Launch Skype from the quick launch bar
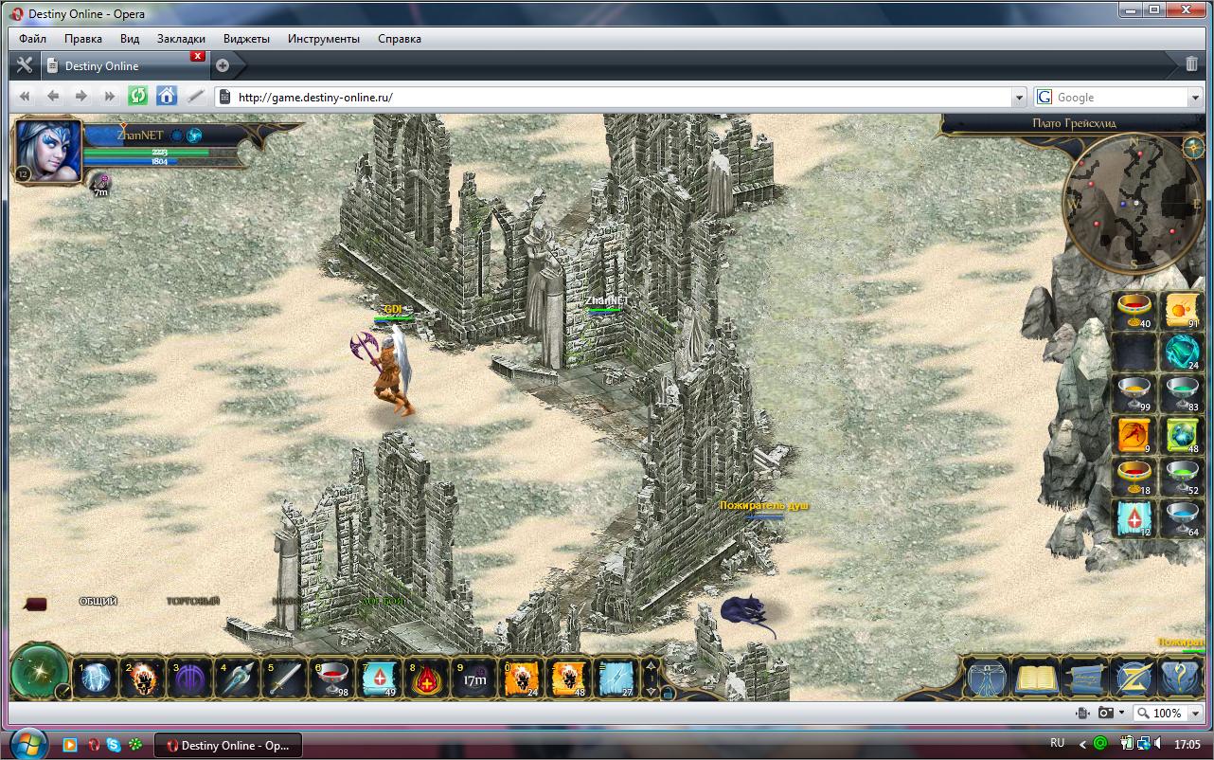Screen dimensions: 1214x760 114,745
